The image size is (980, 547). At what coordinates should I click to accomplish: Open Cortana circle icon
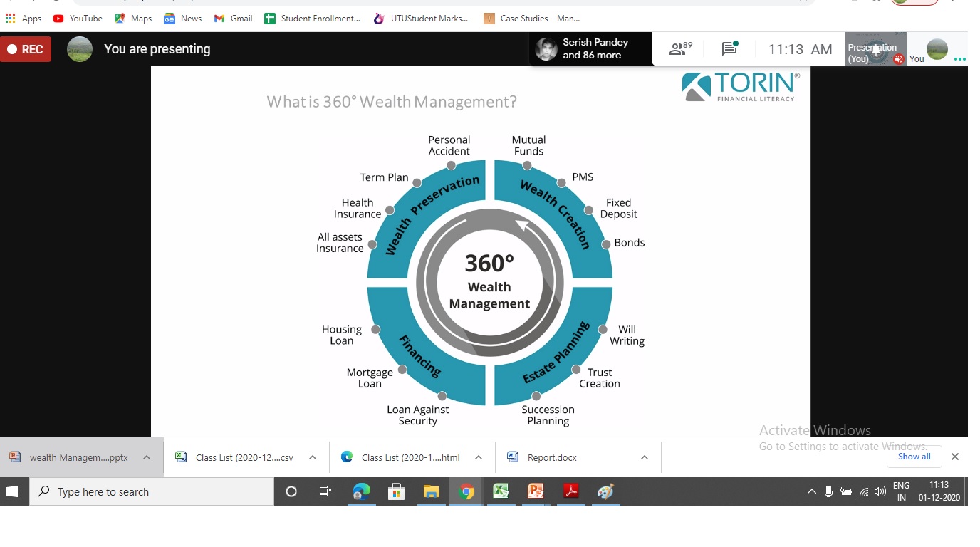tap(291, 491)
